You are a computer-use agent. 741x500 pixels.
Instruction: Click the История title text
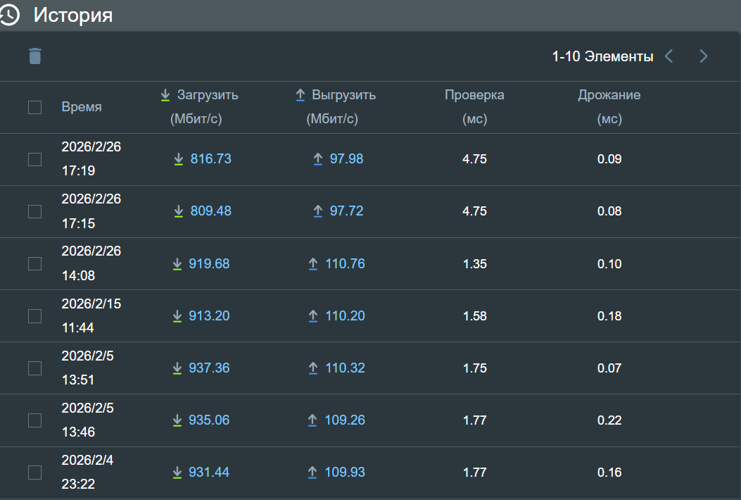click(x=73, y=15)
